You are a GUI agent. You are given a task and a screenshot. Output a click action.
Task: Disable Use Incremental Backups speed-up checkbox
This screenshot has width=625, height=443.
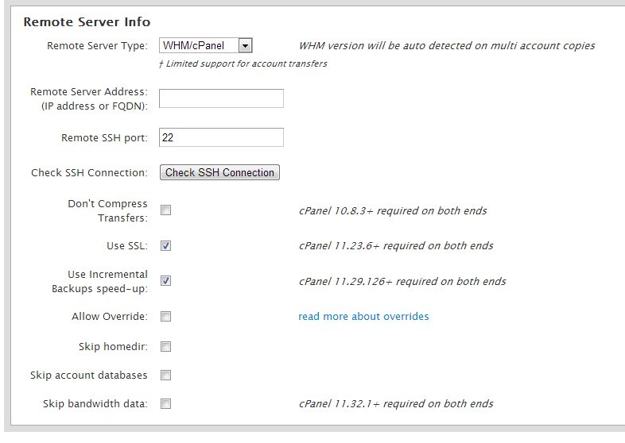(x=166, y=280)
